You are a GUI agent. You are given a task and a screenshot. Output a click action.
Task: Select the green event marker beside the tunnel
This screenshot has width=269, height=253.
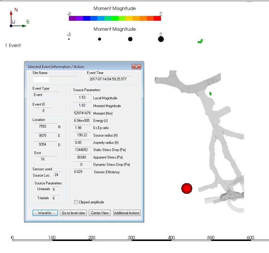coord(211,94)
